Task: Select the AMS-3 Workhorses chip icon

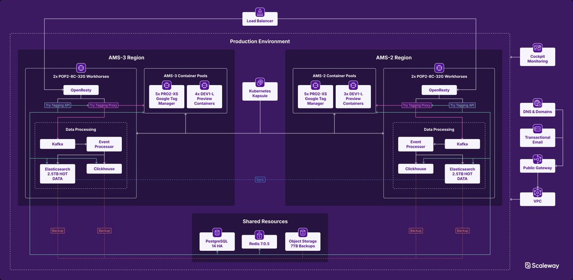Action: [81, 68]
